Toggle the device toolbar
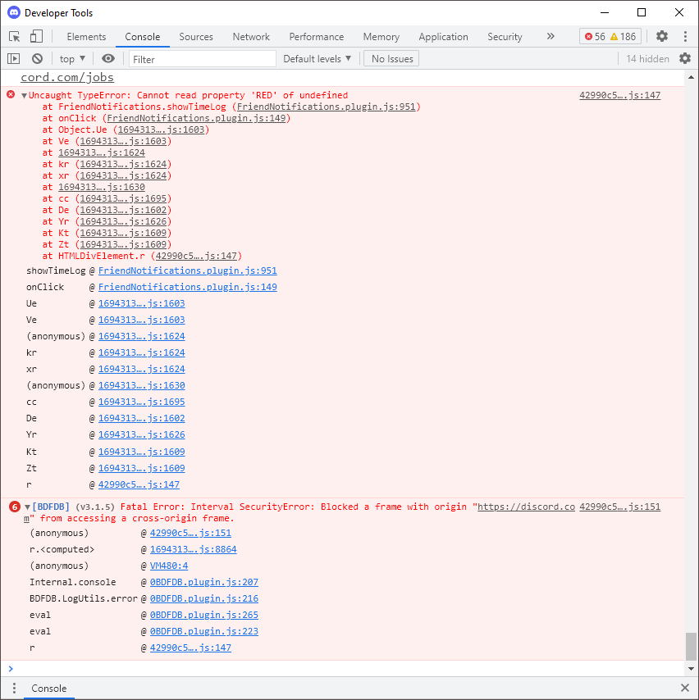The image size is (699, 700). (x=33, y=36)
